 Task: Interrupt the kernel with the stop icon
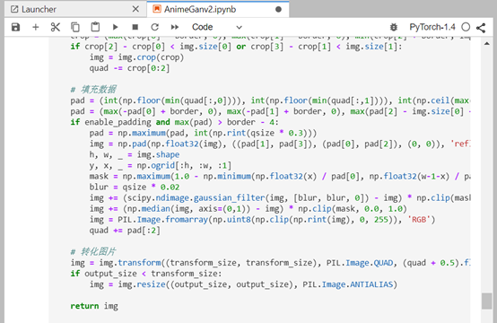tap(135, 27)
